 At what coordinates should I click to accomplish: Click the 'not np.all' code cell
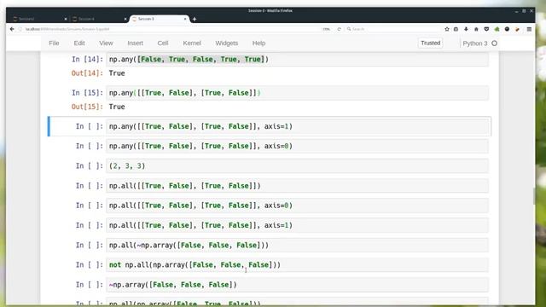point(297,265)
